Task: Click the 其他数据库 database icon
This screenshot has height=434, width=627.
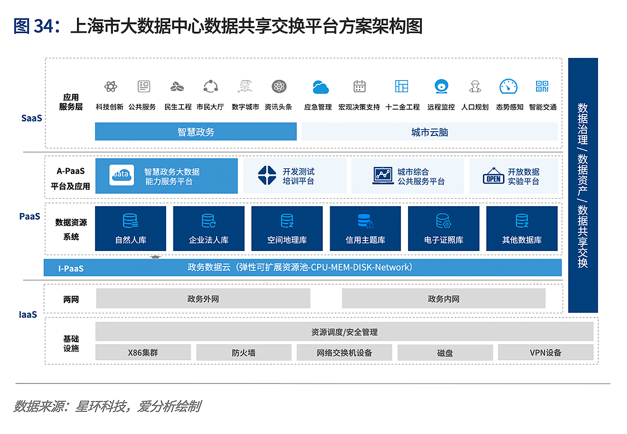Action: coord(522,221)
